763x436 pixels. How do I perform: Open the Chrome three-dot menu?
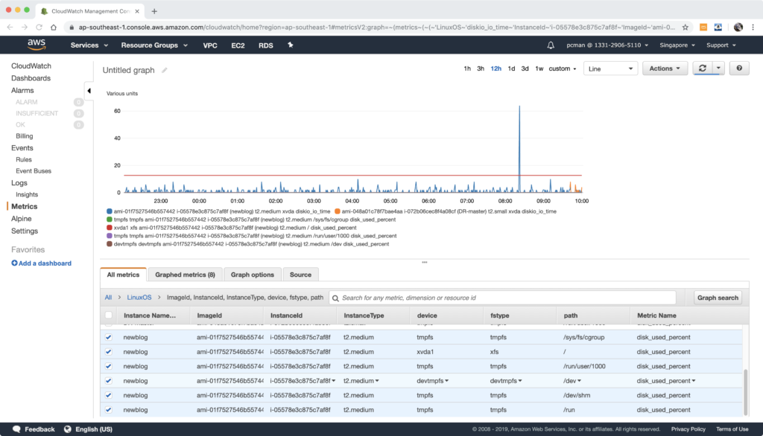point(753,28)
